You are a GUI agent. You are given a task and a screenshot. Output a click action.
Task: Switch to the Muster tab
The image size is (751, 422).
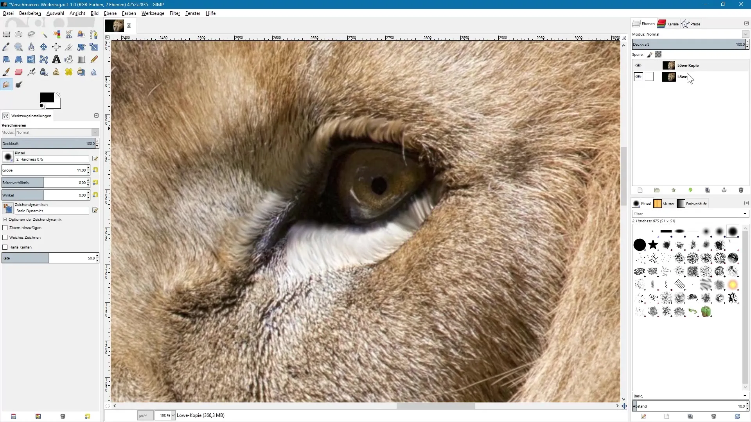click(664, 204)
